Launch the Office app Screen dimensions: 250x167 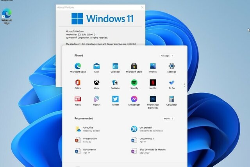tap(78, 84)
